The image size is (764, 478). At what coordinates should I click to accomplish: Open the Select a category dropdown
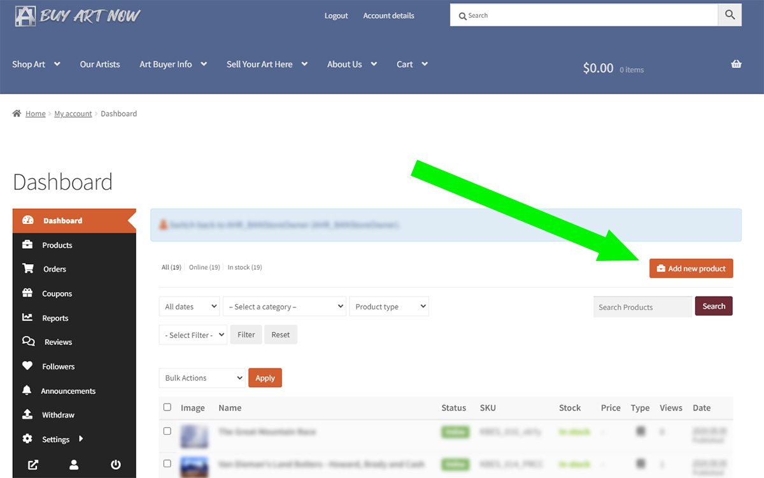(285, 306)
